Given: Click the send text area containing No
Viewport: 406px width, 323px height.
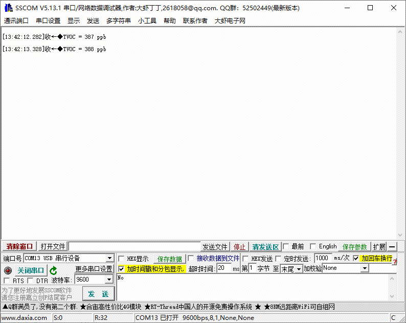Looking at the screenshot, I should pos(253,287).
